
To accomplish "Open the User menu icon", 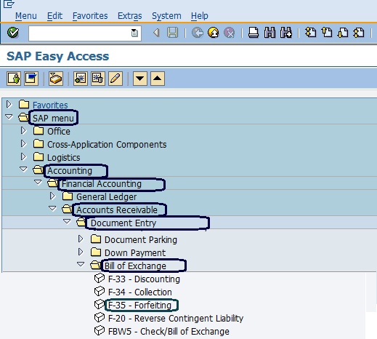I will pos(14,79).
